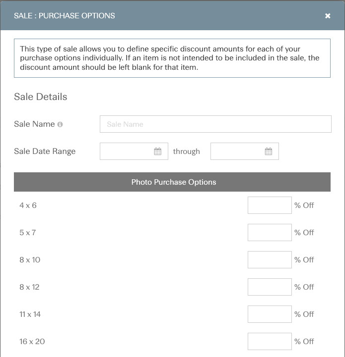Select the 8 x 12 percent off field
Viewport: 345px width, 357px height.
click(270, 287)
